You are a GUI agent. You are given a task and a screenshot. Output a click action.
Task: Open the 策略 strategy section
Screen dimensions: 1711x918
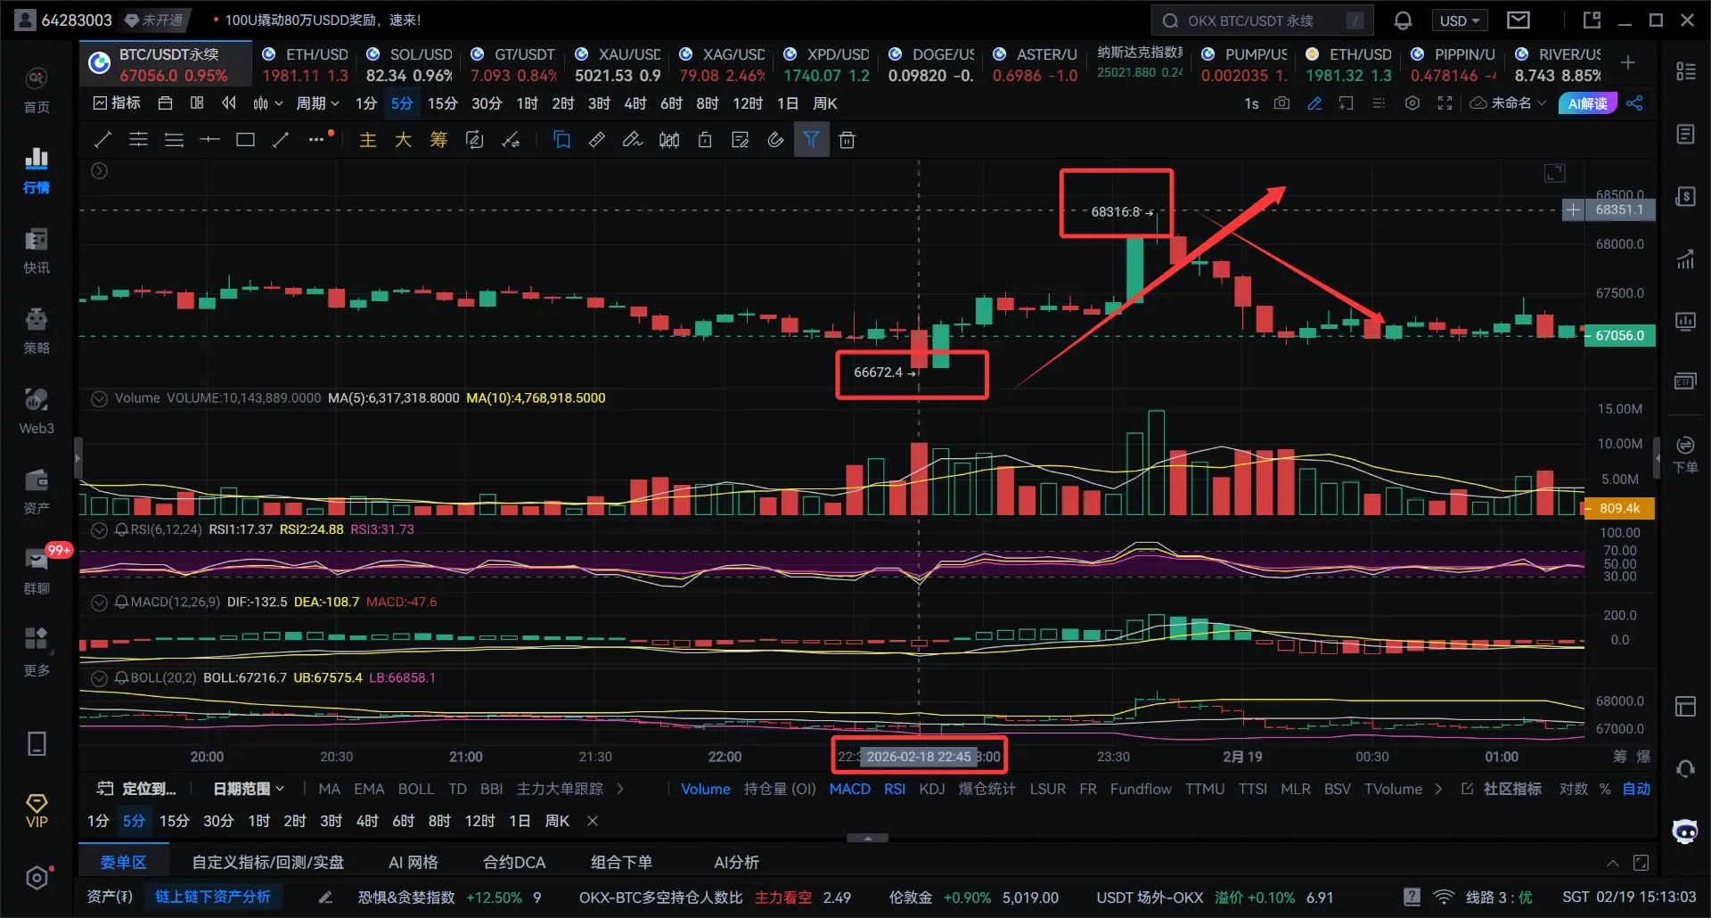[x=37, y=332]
